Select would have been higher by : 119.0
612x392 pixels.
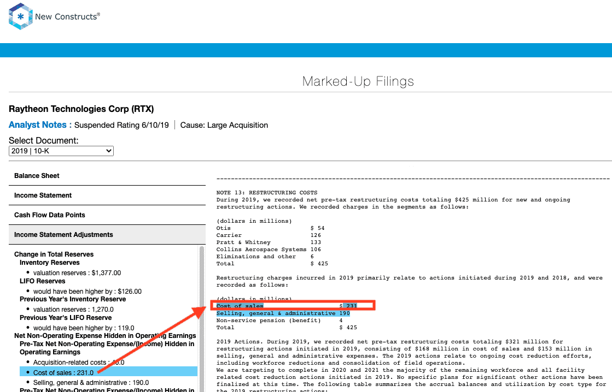pos(84,328)
